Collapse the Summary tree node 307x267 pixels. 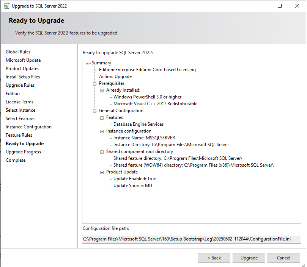[88, 63]
